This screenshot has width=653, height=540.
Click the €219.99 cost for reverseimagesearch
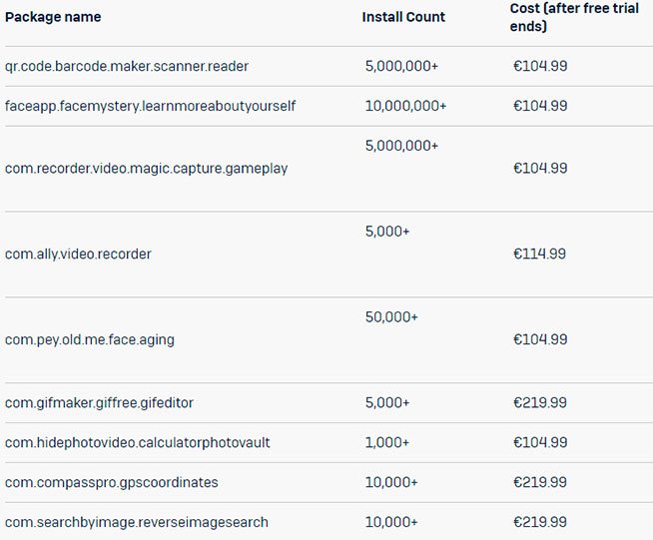tap(540, 522)
